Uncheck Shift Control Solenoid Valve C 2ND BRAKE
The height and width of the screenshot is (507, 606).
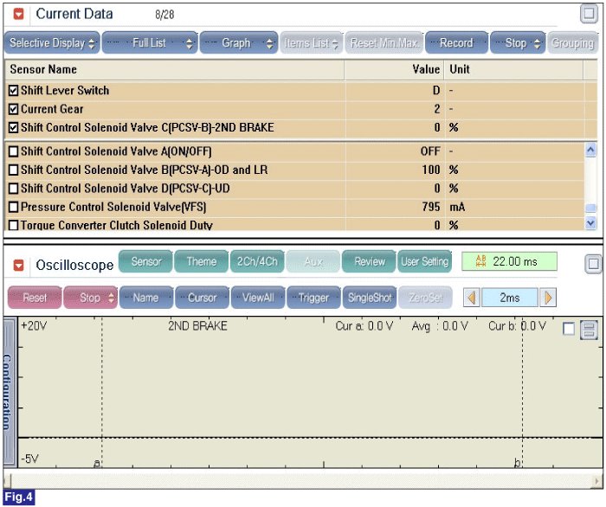click(13, 127)
